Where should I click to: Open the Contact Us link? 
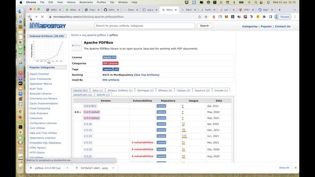click(x=283, y=26)
